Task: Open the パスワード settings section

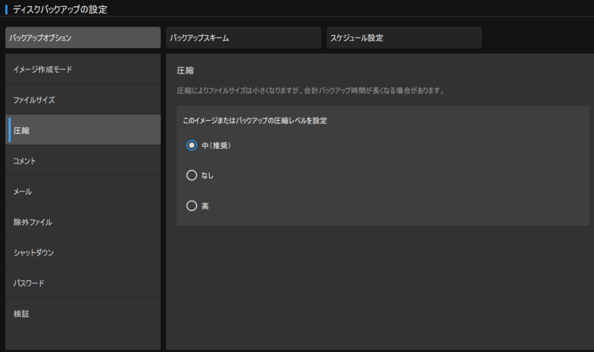Action: tap(83, 283)
